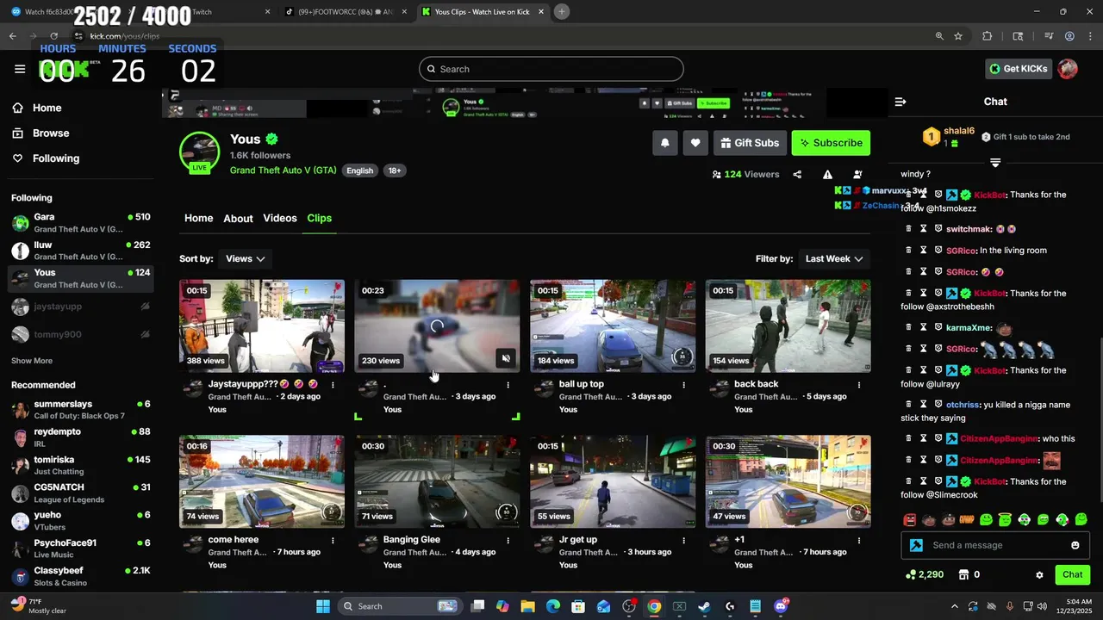Open the chat shop storefront icon

coord(964,574)
